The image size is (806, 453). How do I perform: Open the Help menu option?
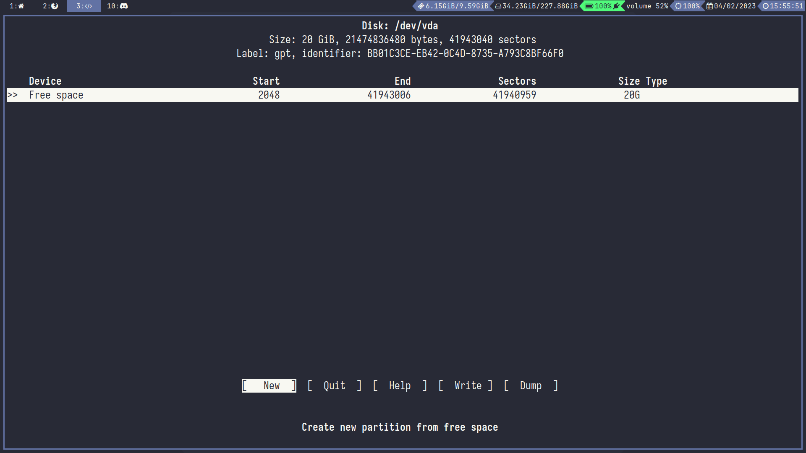tap(400, 385)
